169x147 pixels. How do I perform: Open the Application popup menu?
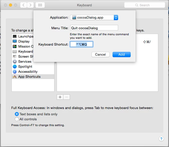(x=94, y=18)
